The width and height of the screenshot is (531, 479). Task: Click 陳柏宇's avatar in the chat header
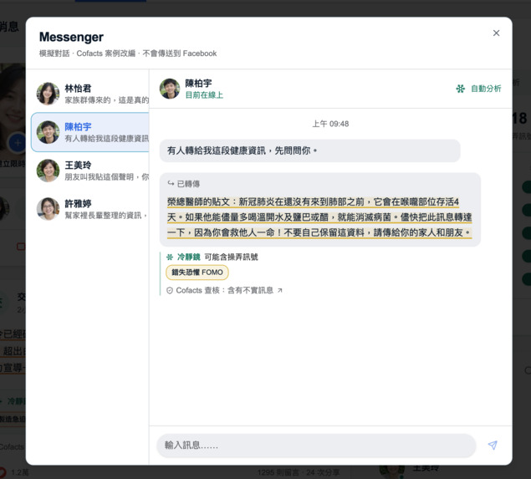[x=170, y=89]
